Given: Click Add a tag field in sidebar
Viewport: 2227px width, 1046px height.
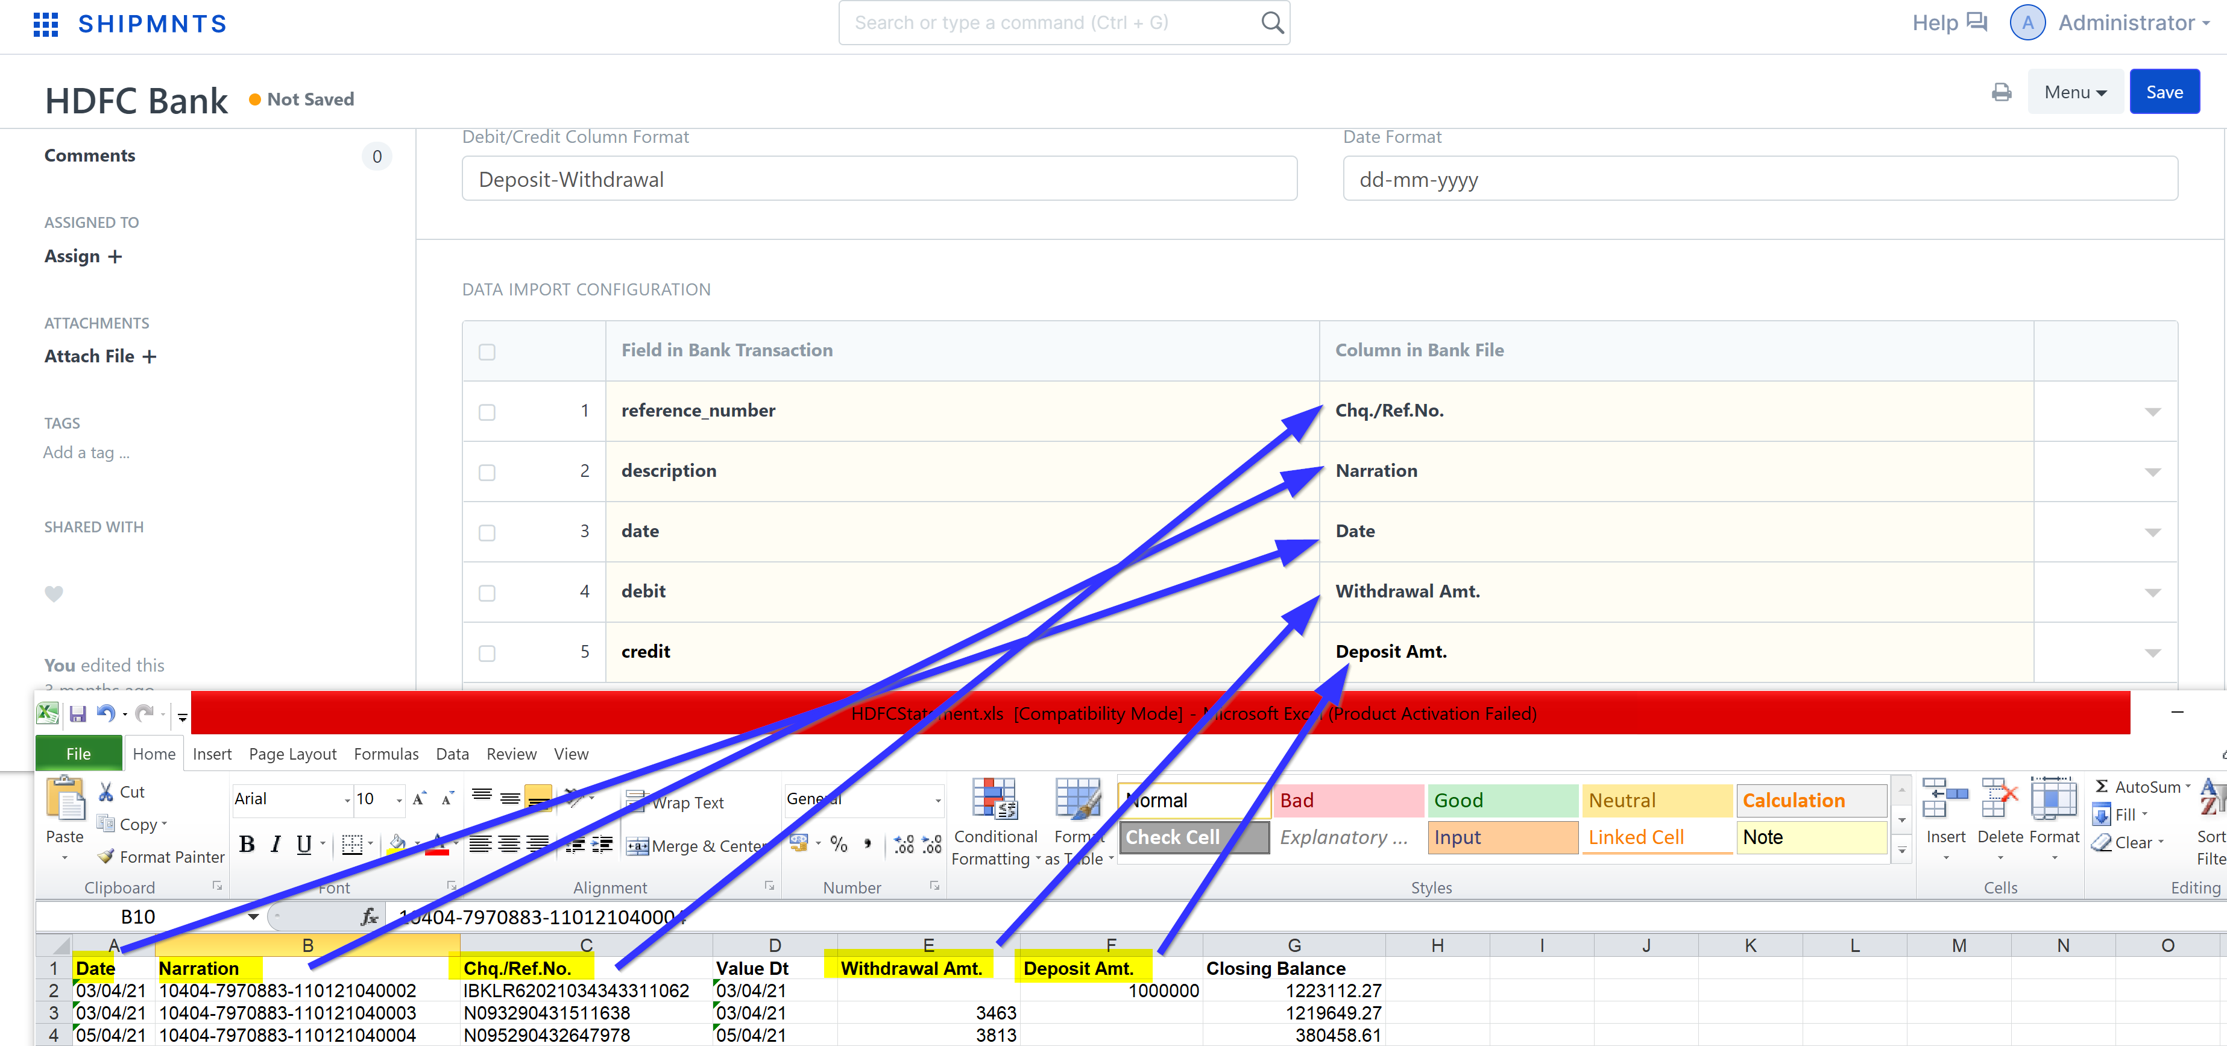Looking at the screenshot, I should pos(86,452).
